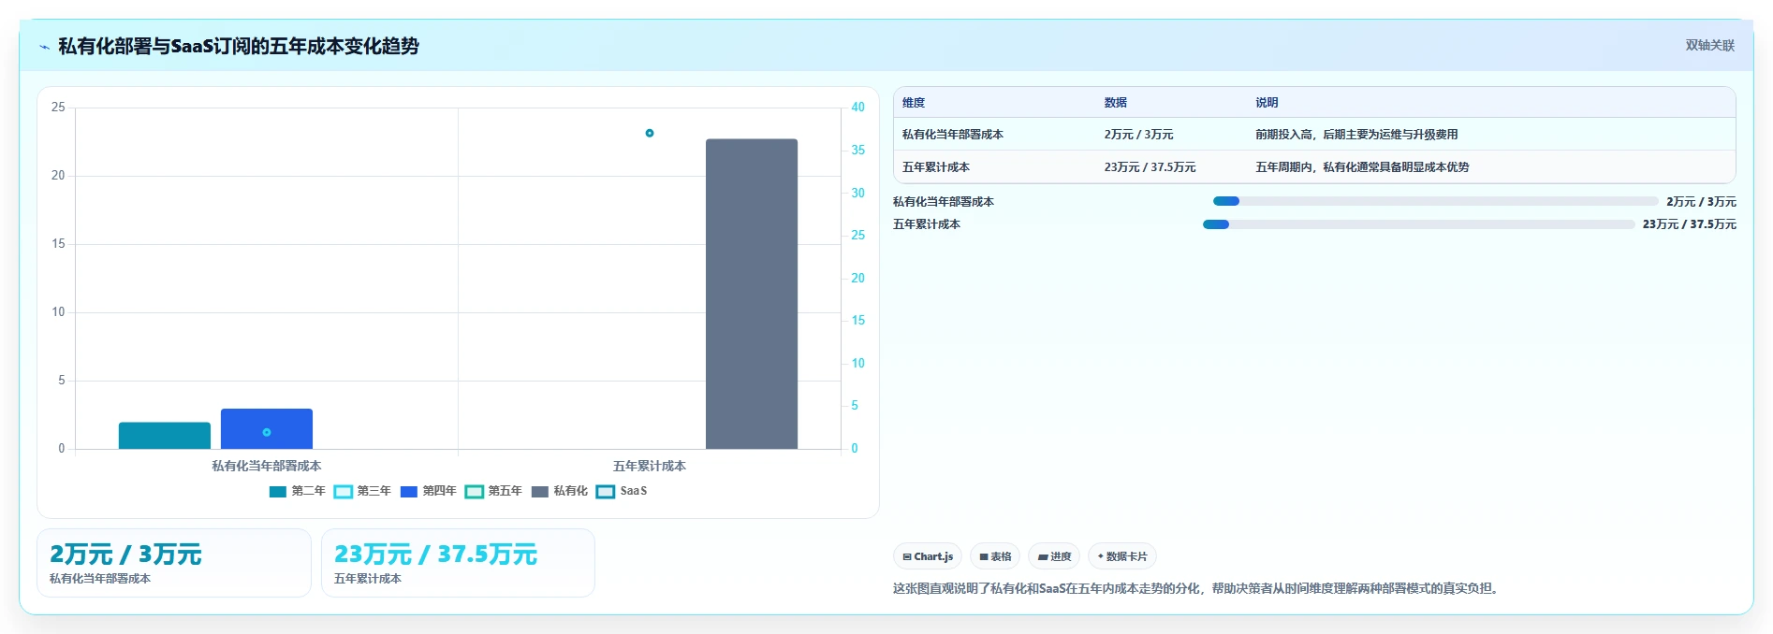Click the blue 第四年 bar in chart
The height and width of the screenshot is (634, 1773).
[267, 428]
